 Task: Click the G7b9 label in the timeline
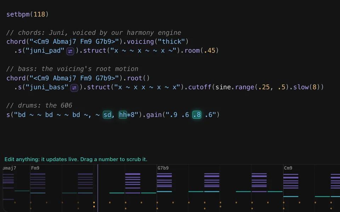[x=163, y=168]
